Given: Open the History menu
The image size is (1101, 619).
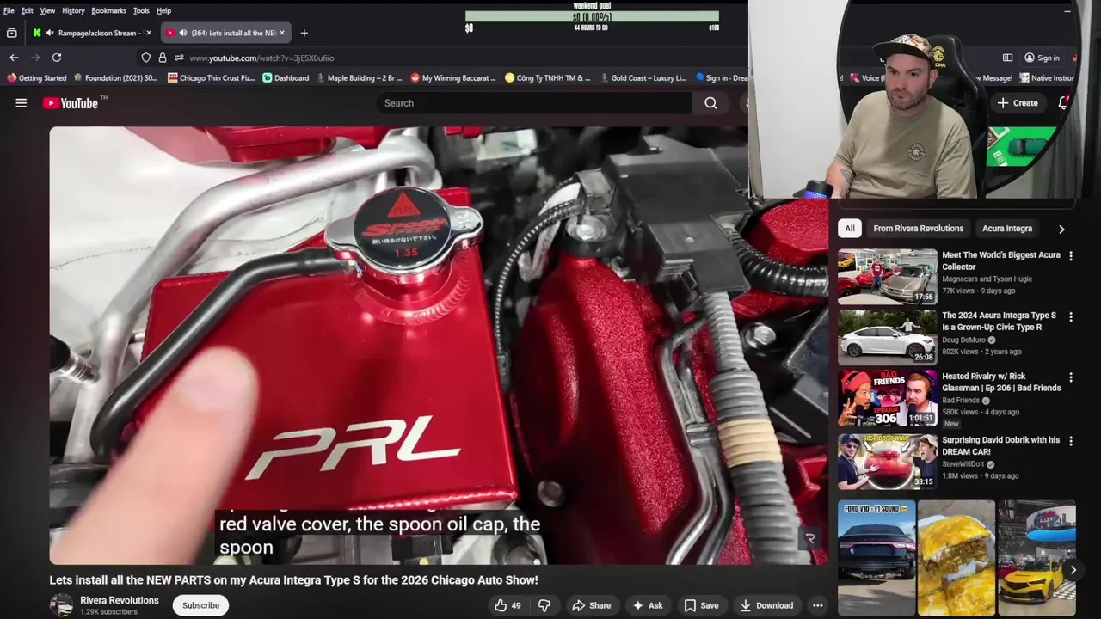Looking at the screenshot, I should [x=73, y=10].
